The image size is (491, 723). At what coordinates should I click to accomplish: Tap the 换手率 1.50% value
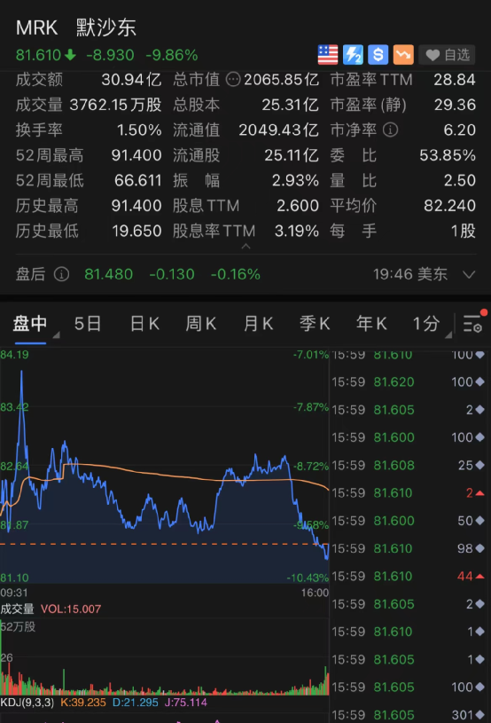tap(139, 130)
